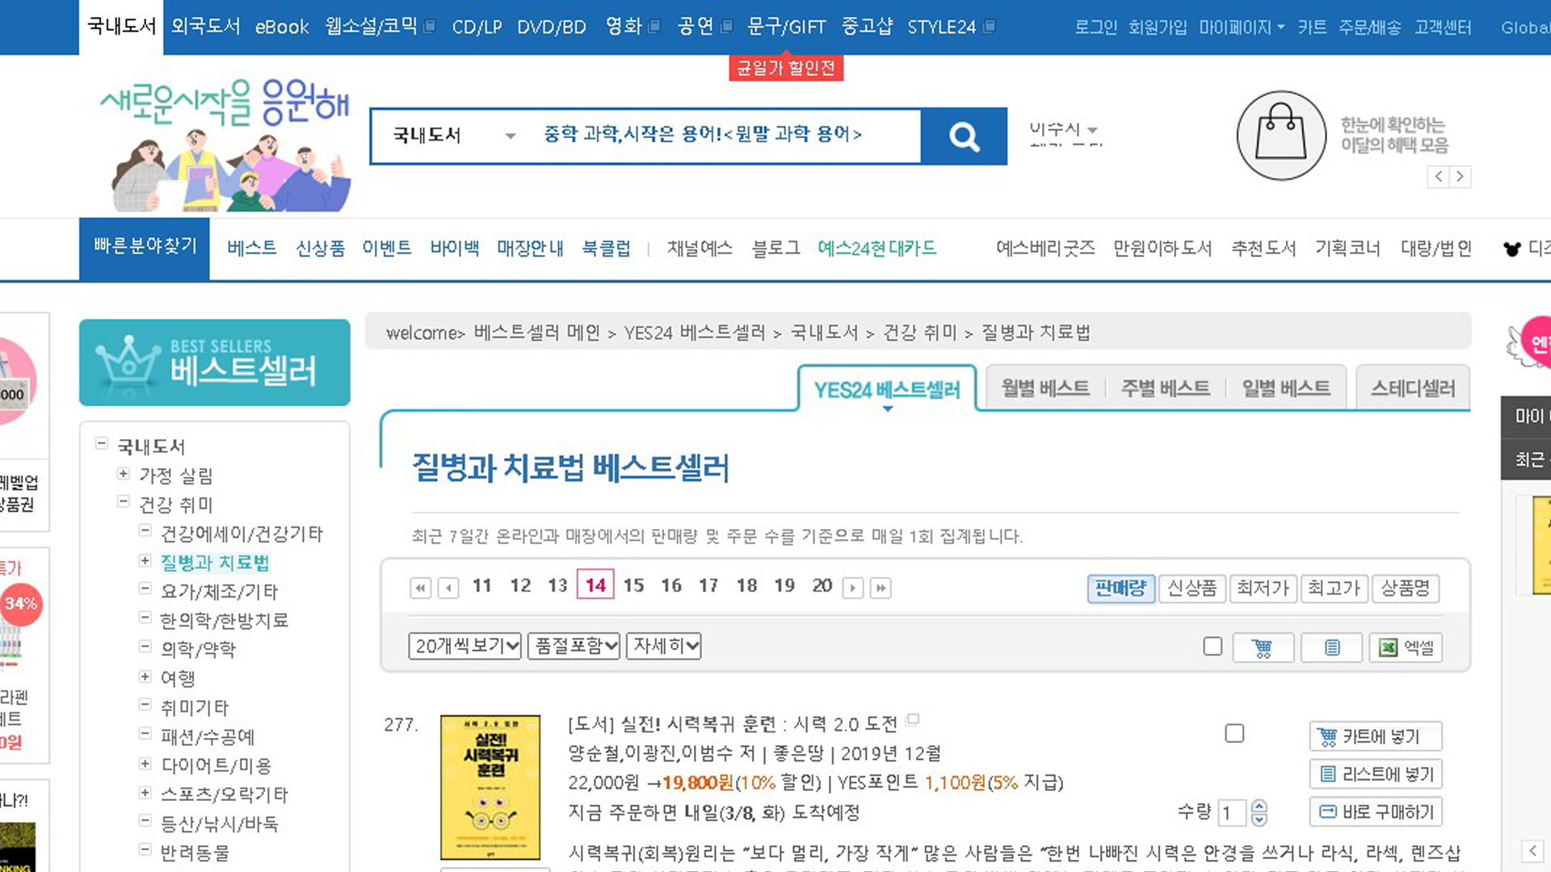Download Excel file of list
The height and width of the screenshot is (872, 1551).
tap(1406, 648)
